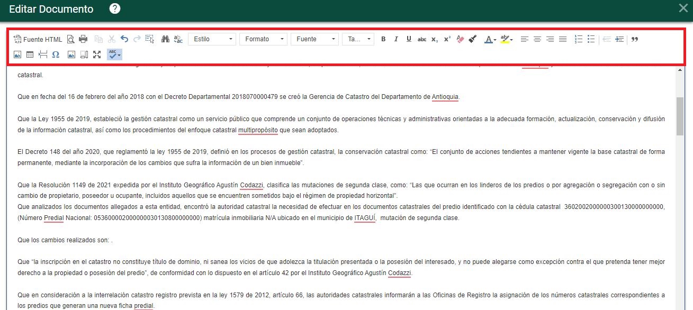The height and width of the screenshot is (310, 693).
Task: Justify the text
Action: (563, 39)
